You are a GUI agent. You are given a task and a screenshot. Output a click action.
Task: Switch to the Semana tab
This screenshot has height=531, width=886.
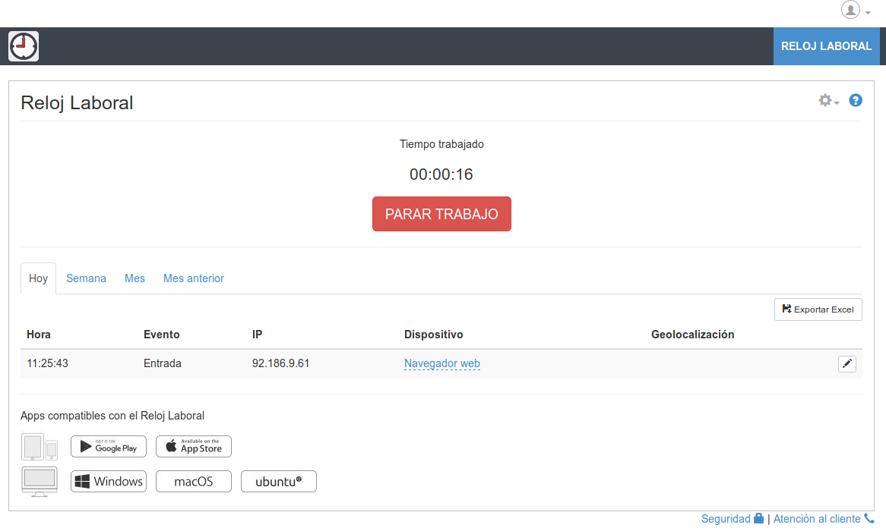(86, 278)
